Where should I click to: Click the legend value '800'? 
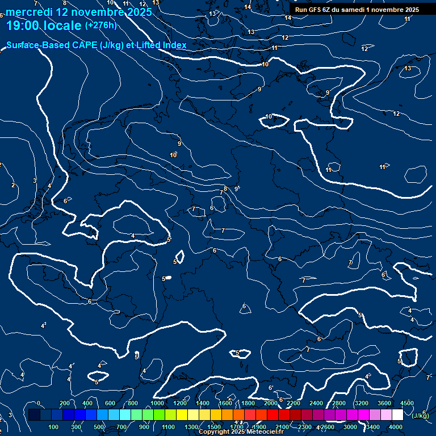(x=133, y=403)
